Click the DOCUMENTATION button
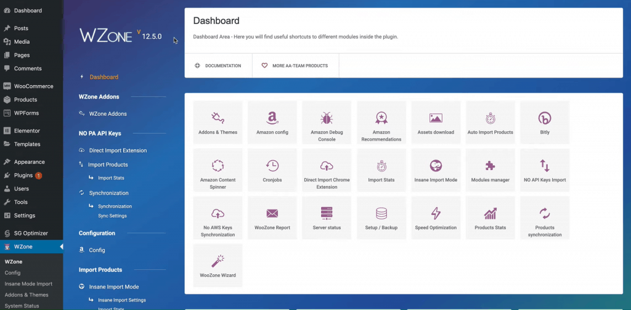The height and width of the screenshot is (310, 631). click(x=218, y=65)
